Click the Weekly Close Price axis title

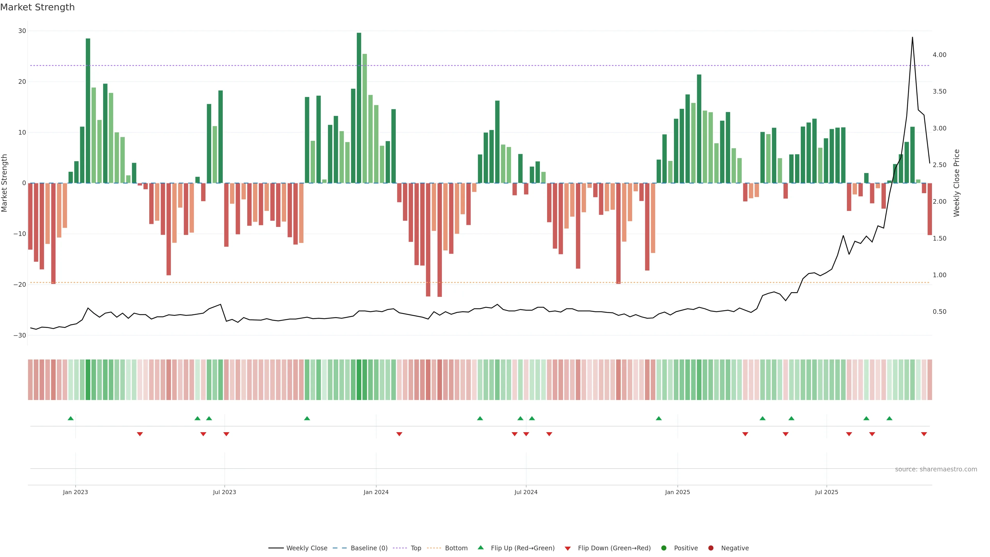pos(956,183)
